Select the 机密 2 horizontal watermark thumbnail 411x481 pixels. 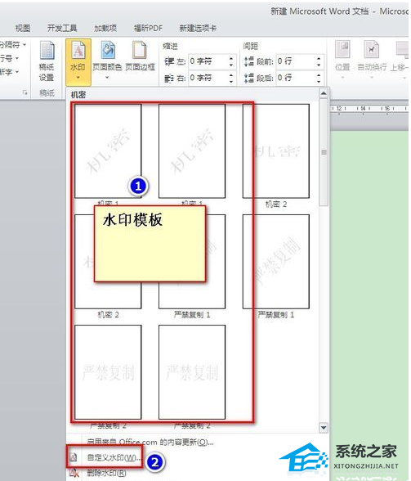pos(276,151)
